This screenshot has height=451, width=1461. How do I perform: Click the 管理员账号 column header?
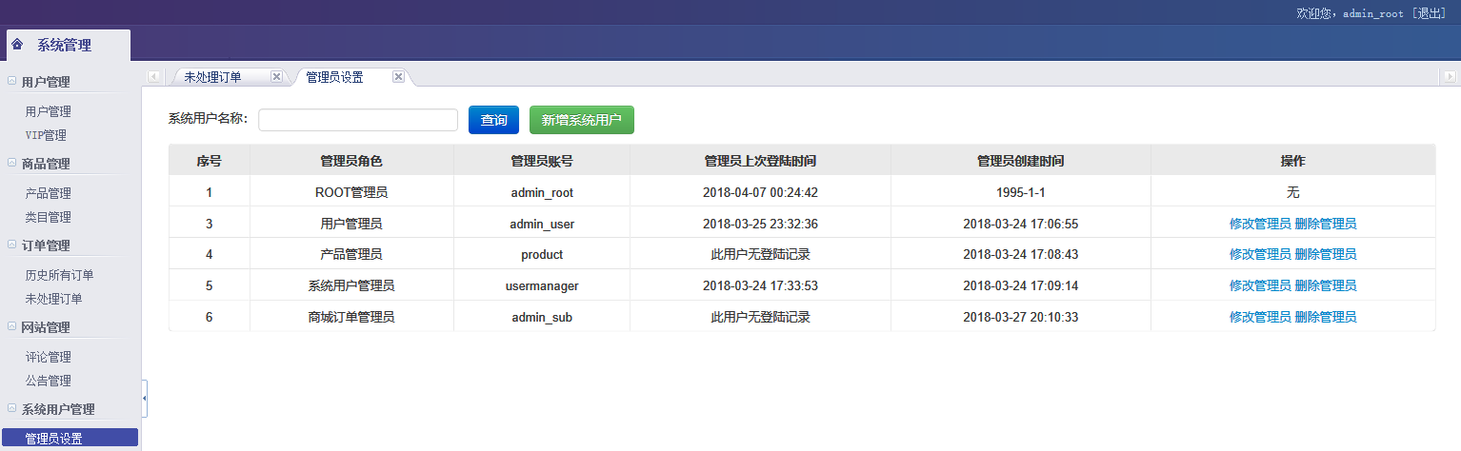click(x=542, y=161)
